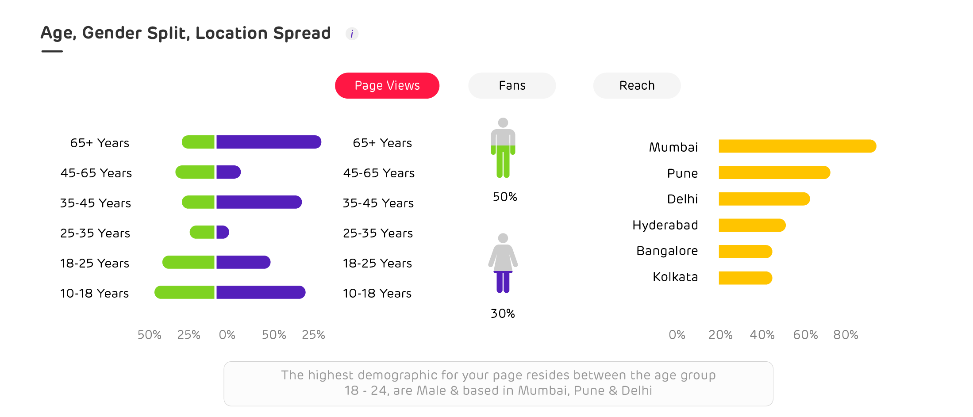Select the Page Views tab
Image resolution: width=973 pixels, height=417 pixels.
click(387, 85)
